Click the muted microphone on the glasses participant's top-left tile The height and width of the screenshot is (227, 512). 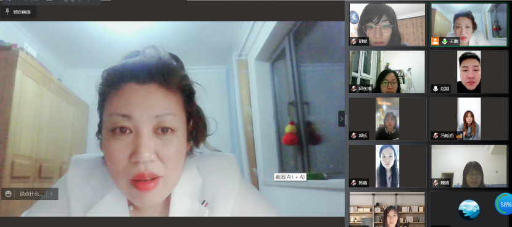click(353, 41)
